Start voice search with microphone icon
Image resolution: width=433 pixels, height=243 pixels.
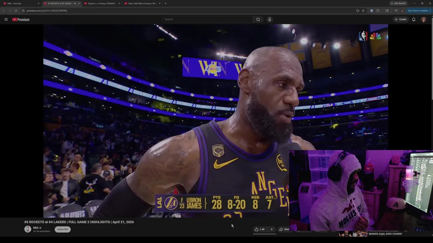click(x=270, y=19)
